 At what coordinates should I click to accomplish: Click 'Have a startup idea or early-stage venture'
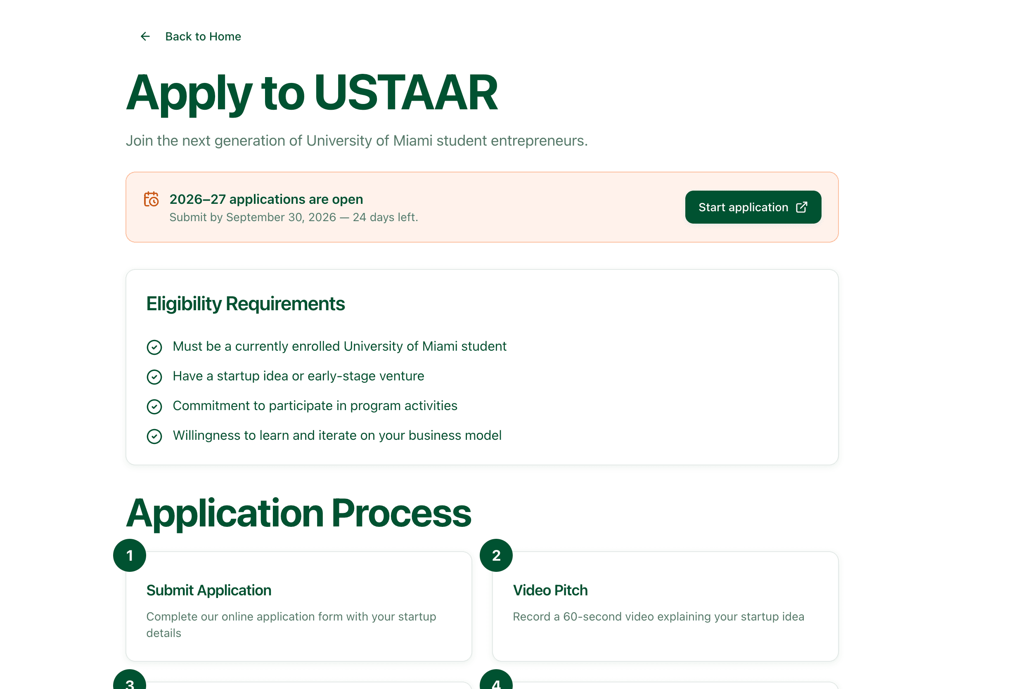(298, 376)
